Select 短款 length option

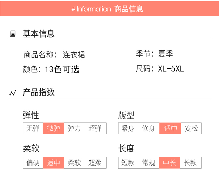(x=128, y=163)
